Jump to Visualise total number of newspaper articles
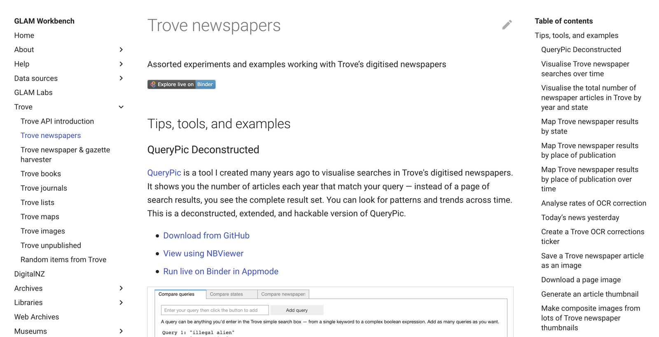659x337 pixels. [591, 98]
